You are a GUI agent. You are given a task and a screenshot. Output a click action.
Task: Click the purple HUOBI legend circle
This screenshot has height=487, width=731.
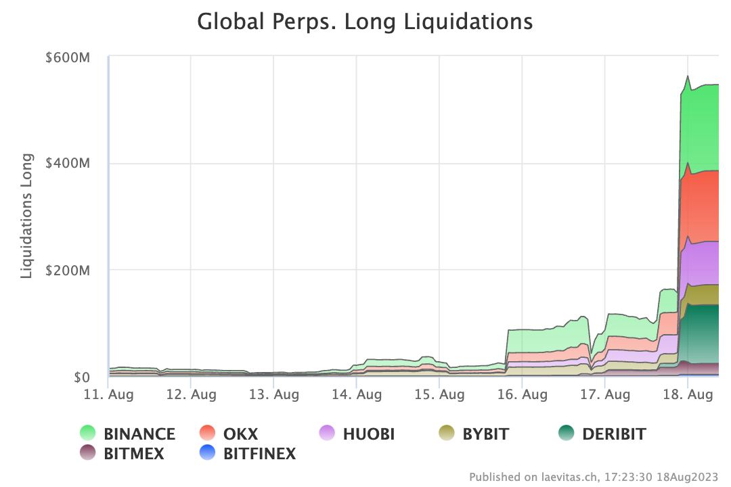(x=327, y=433)
